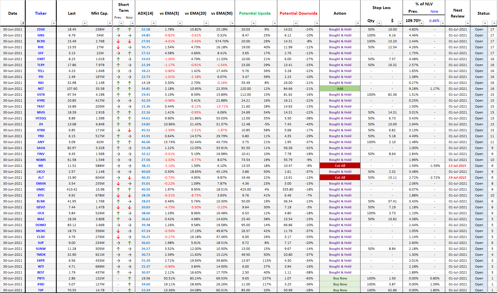Click the HTZGQ ticker link
497x293 pixels.
[41, 118]
